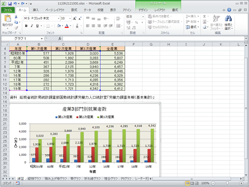Click the zoom slider handle
This screenshot has width=249, height=187.
(x=227, y=183)
